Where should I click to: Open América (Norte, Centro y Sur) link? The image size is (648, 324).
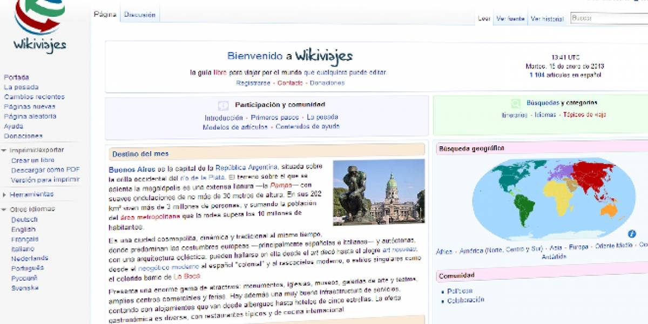click(x=501, y=251)
